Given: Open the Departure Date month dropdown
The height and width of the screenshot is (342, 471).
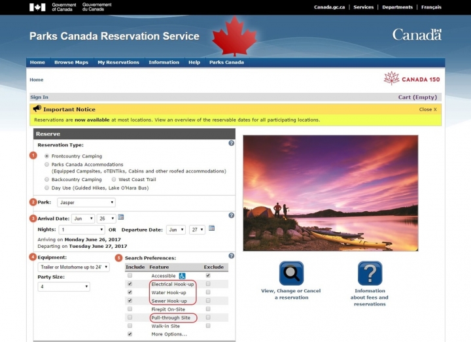Looking at the screenshot, I should coord(176,230).
